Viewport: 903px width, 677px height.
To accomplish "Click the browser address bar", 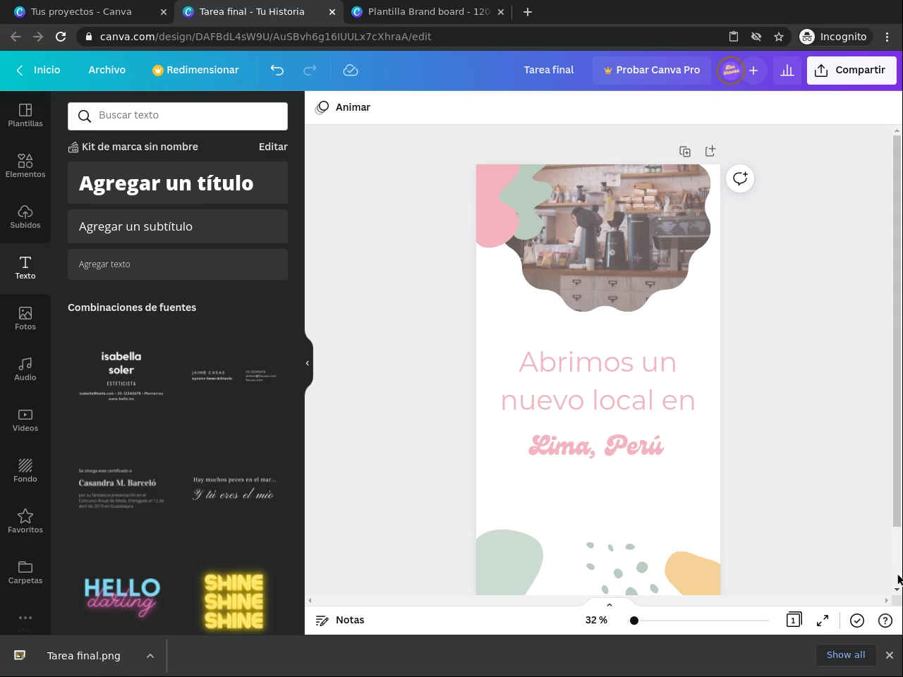I will point(402,37).
